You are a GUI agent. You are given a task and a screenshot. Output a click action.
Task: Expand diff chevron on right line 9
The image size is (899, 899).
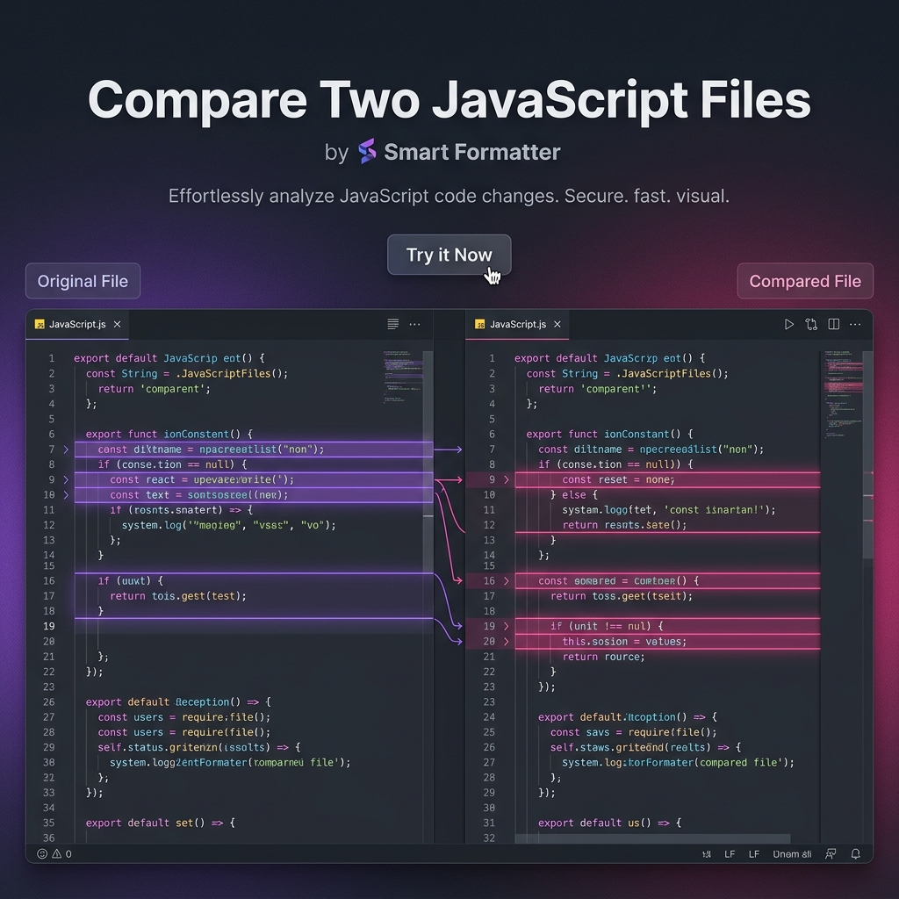[x=507, y=479]
